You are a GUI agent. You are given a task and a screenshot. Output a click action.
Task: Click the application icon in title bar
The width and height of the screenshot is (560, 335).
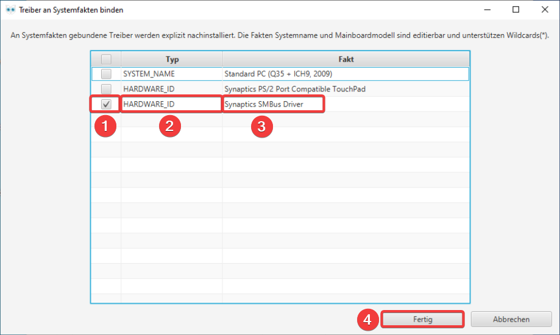pos(11,10)
